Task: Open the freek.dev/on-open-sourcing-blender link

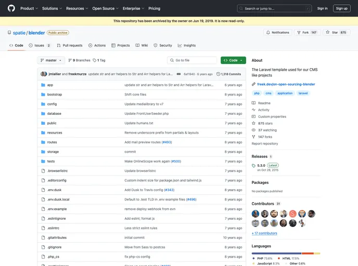Action: tap(286, 84)
